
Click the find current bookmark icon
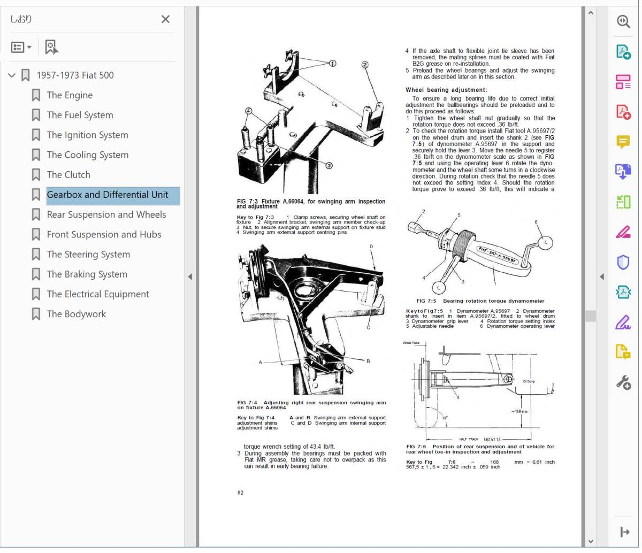pyautogui.click(x=51, y=47)
